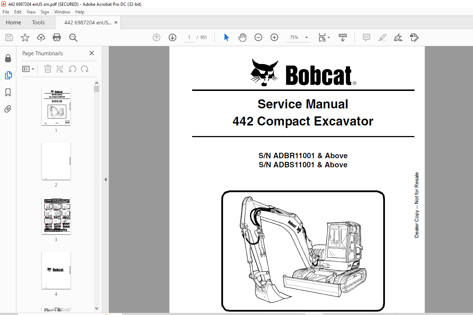
Task: Click the request signature icon
Action: coord(414,37)
